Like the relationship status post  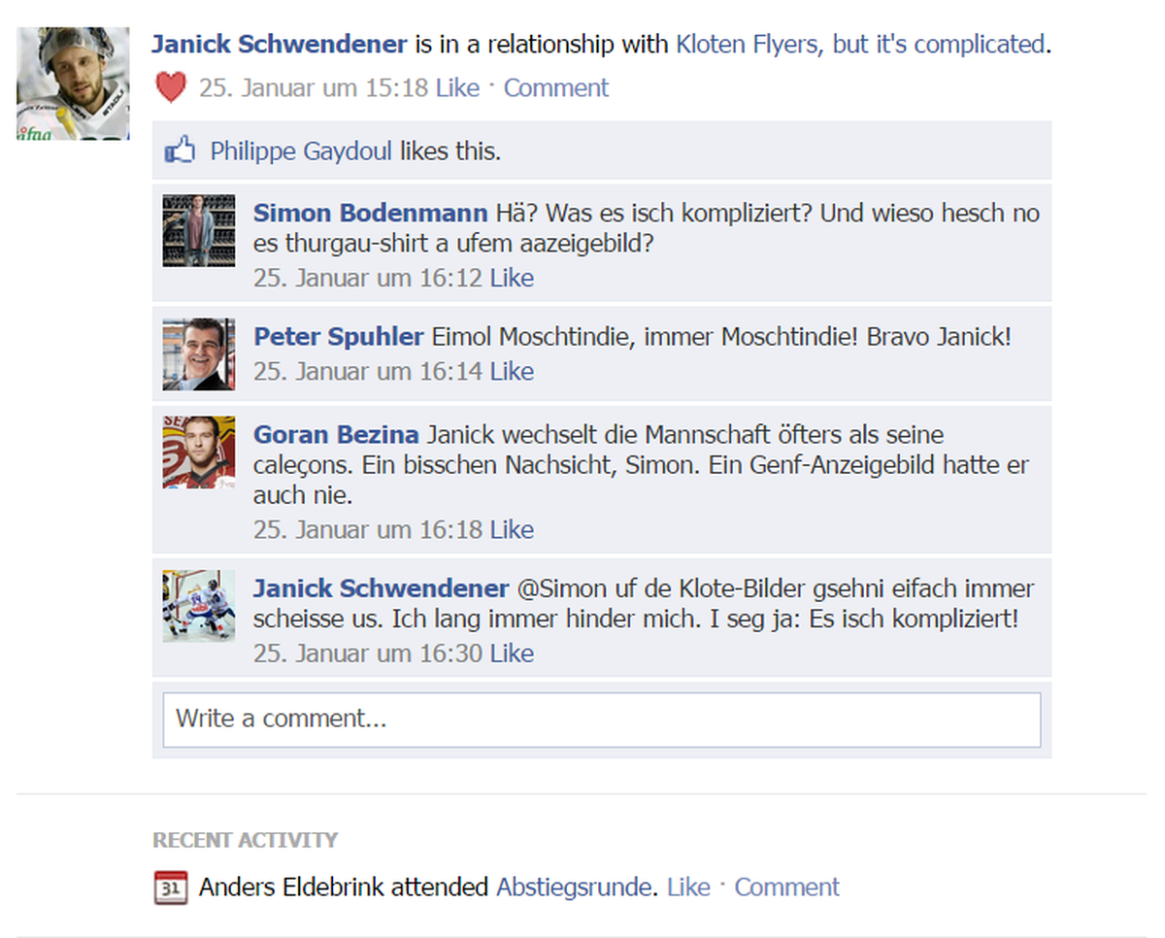tap(457, 87)
